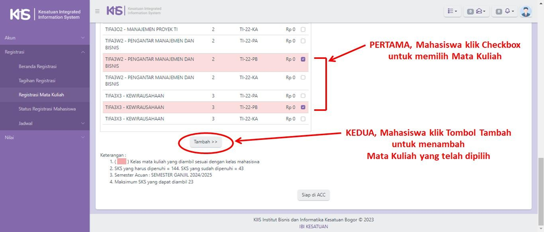Viewport: 544px width, 232px height.
Task: Collapse the Registrasi sidebar section
Action: point(44,52)
